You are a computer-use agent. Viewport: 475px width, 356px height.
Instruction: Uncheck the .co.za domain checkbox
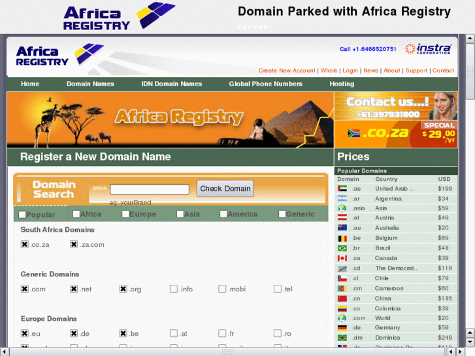pyautogui.click(x=25, y=244)
